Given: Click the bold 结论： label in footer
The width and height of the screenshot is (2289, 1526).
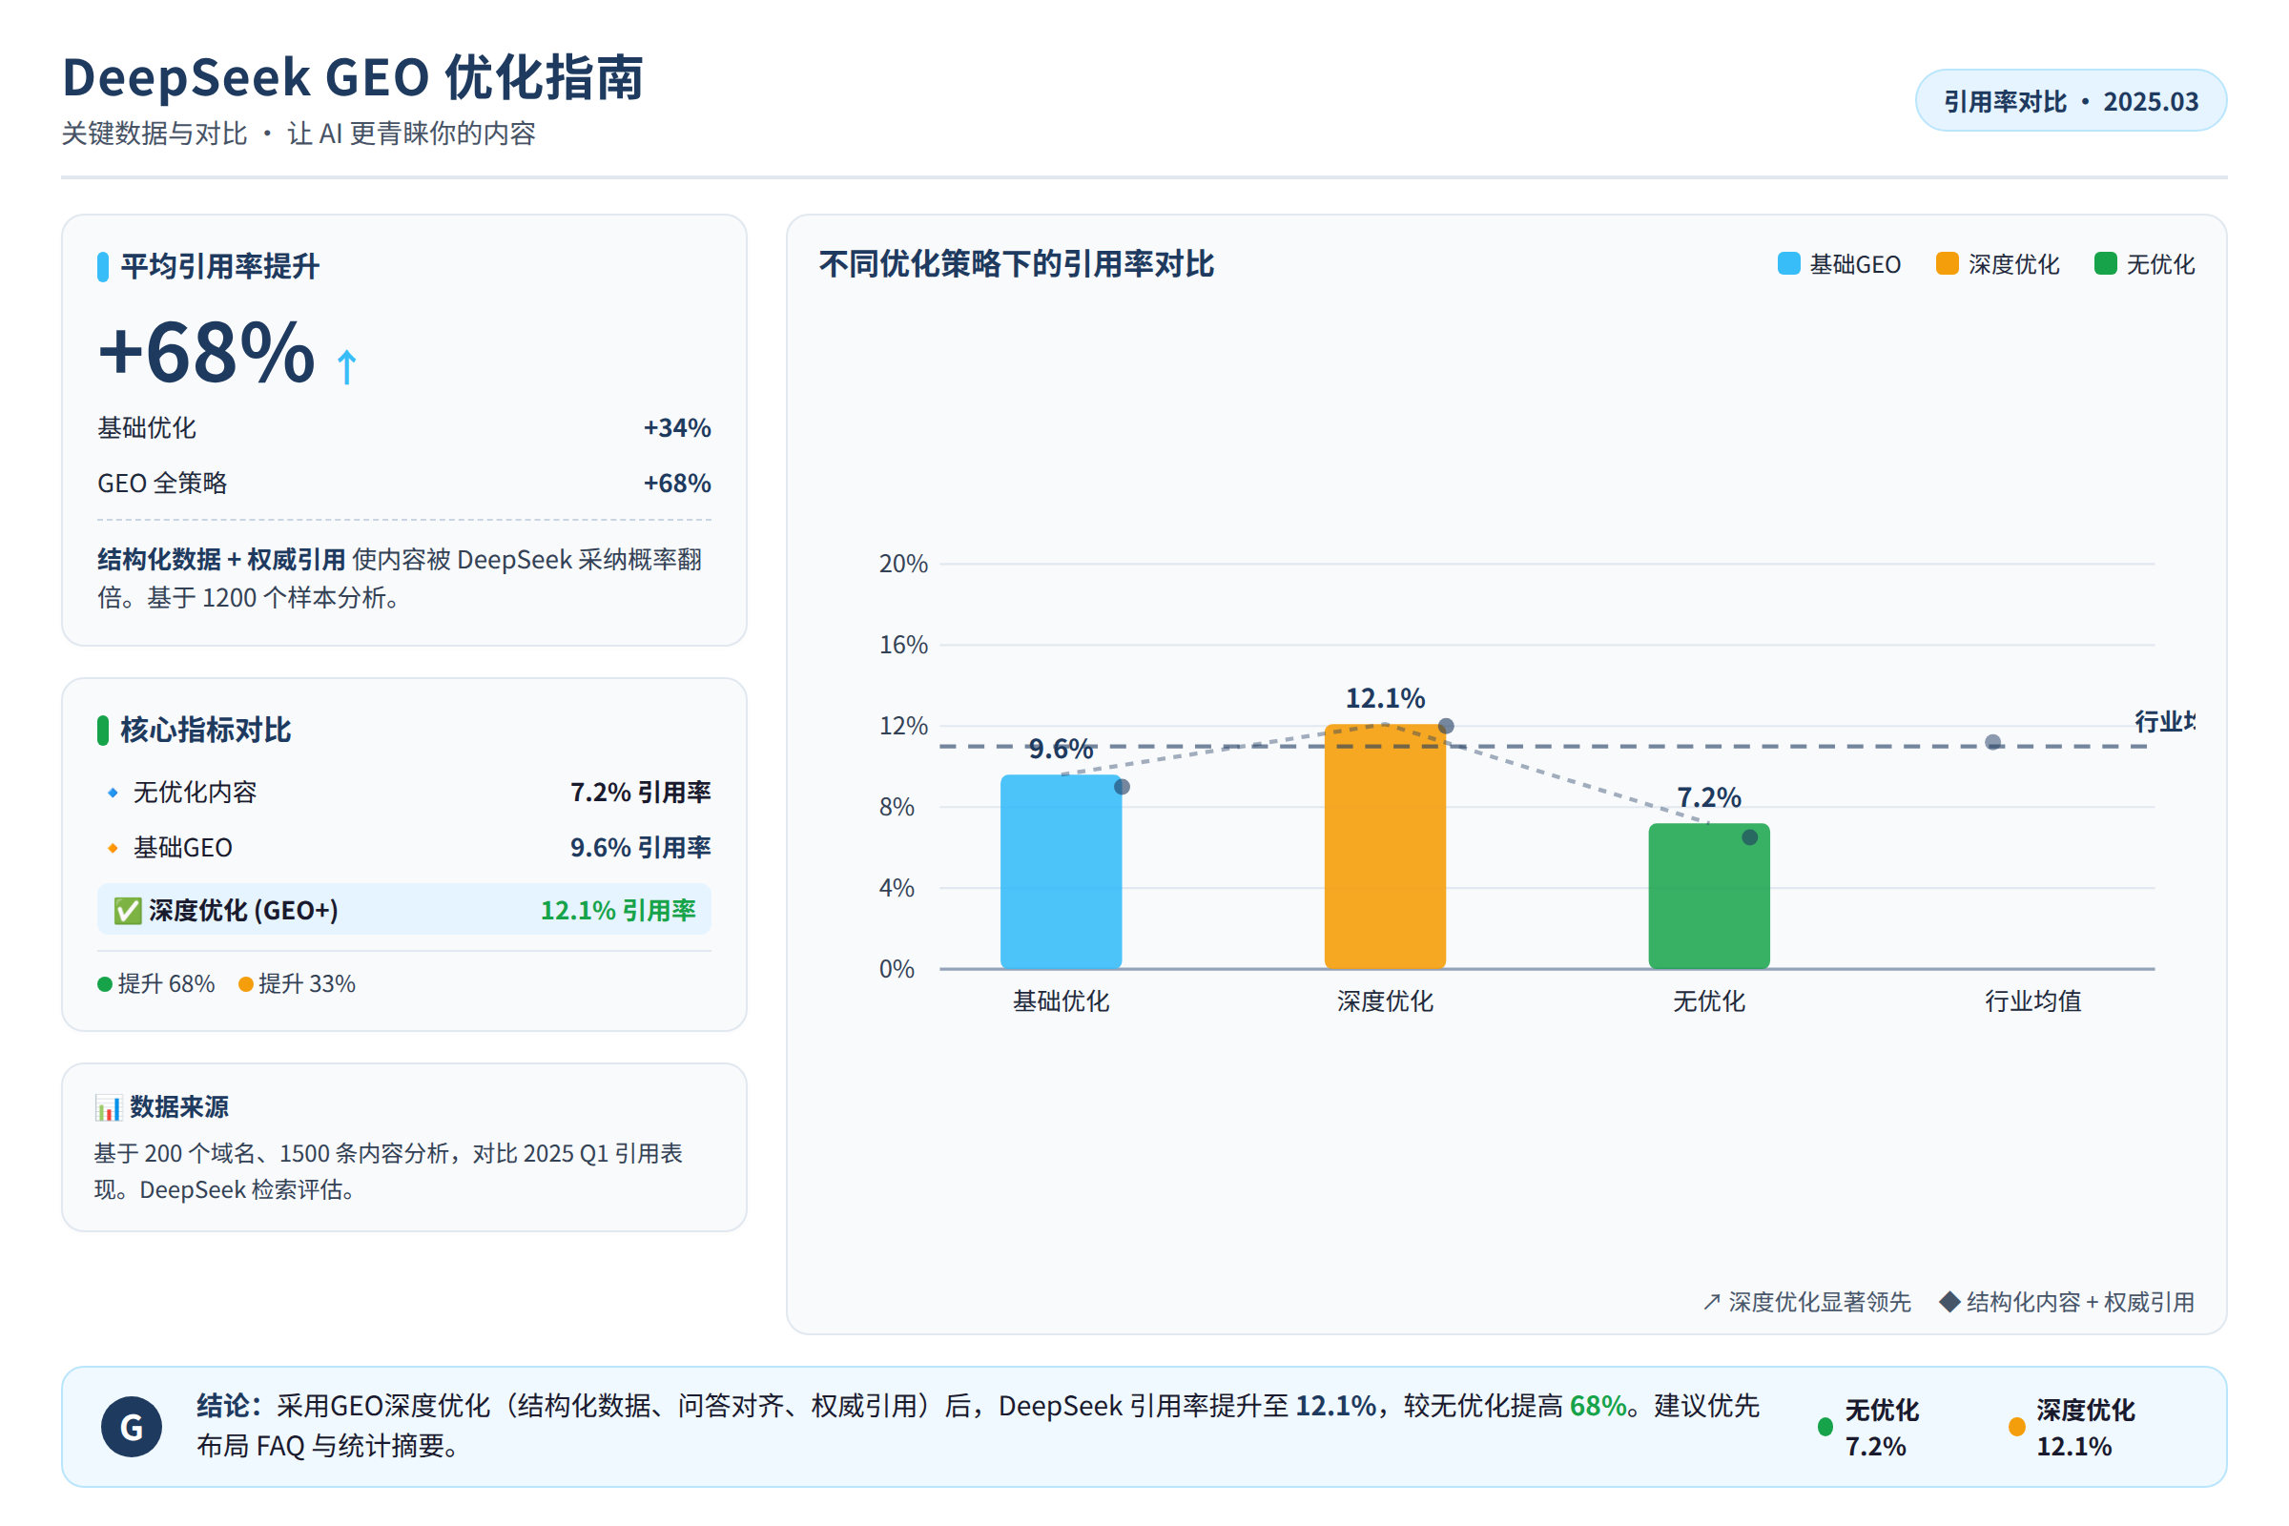Looking at the screenshot, I should click(230, 1405).
